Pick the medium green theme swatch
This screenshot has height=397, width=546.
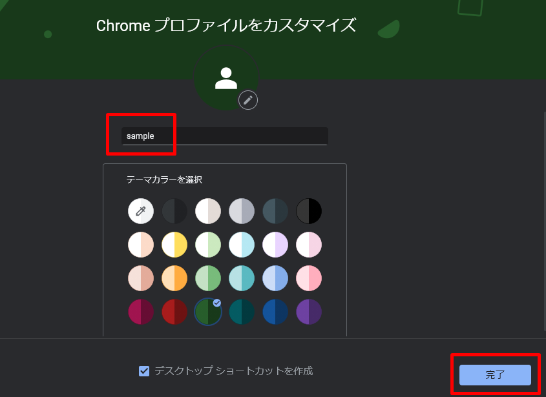[x=208, y=278]
